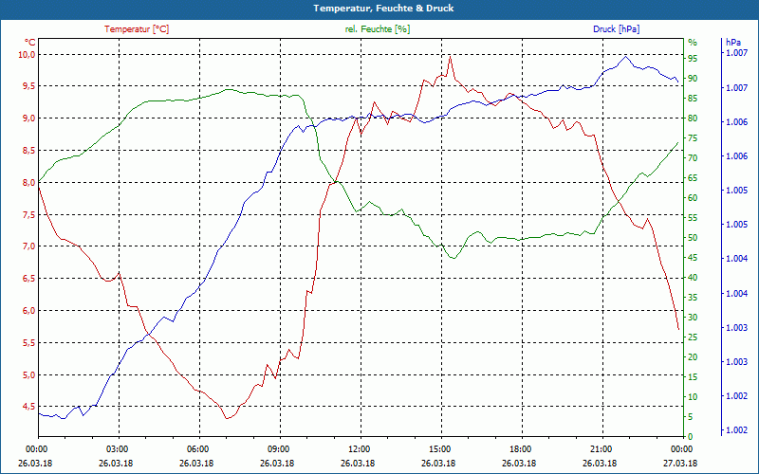Click the '4,5' temperature axis value
The width and height of the screenshot is (759, 474).
click(x=29, y=407)
